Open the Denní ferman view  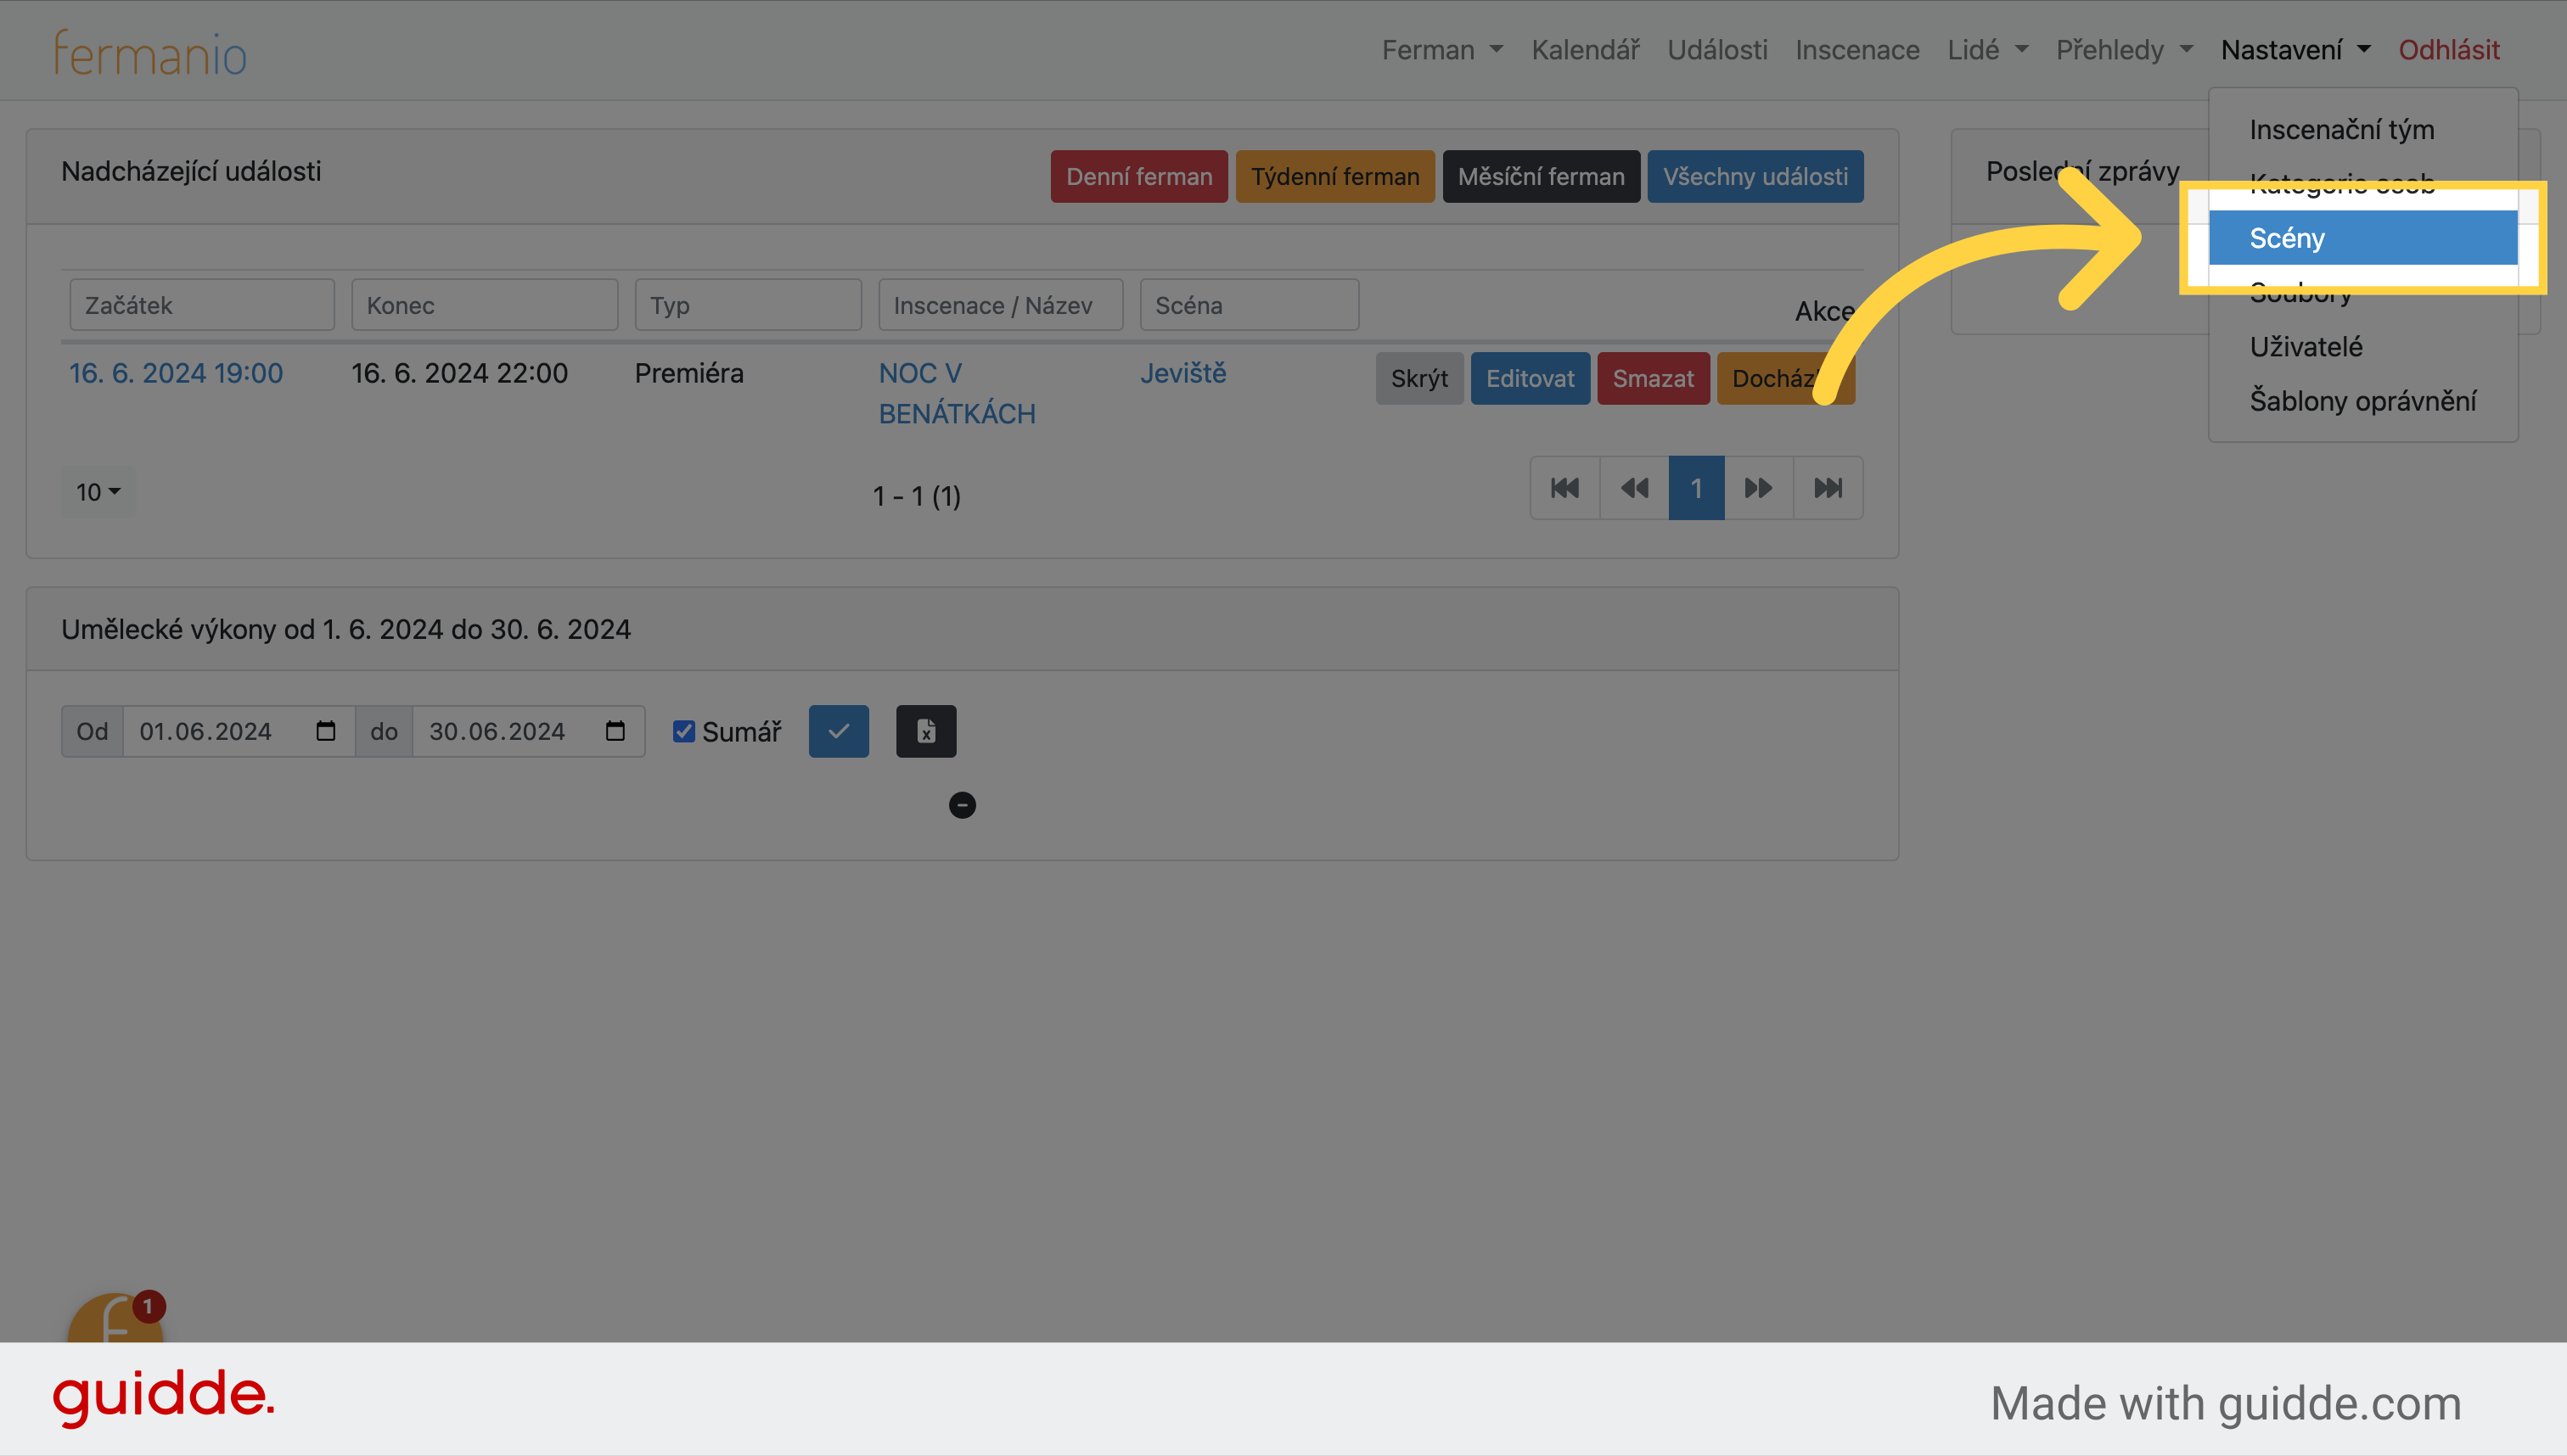point(1138,177)
